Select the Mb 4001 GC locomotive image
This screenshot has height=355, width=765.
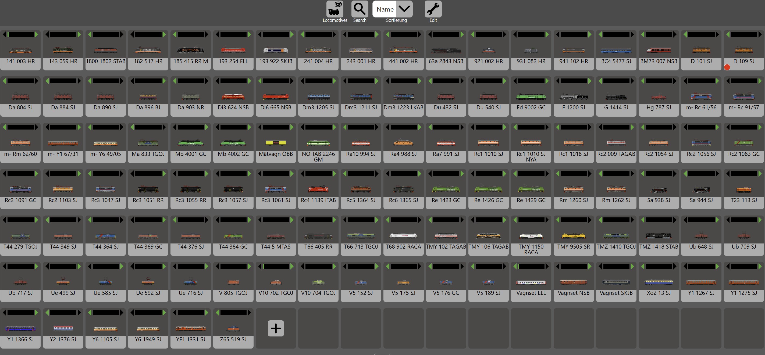pyautogui.click(x=191, y=143)
